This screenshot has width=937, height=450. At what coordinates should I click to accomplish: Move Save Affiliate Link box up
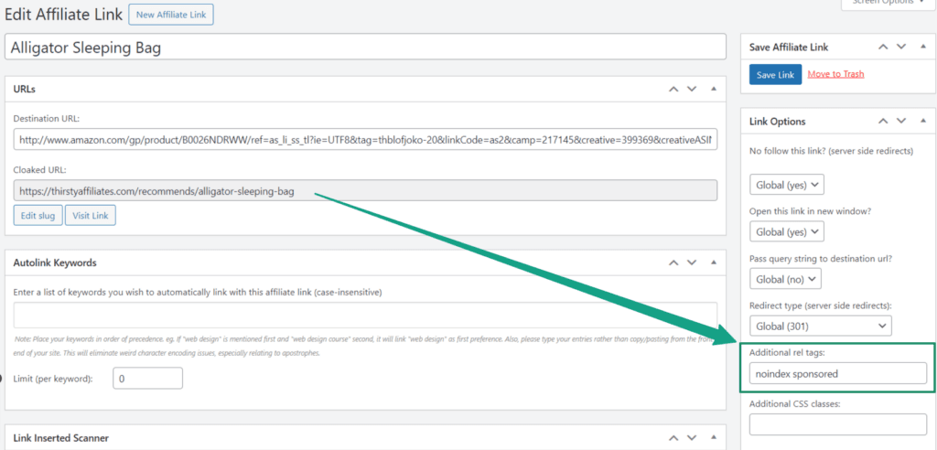click(x=883, y=47)
